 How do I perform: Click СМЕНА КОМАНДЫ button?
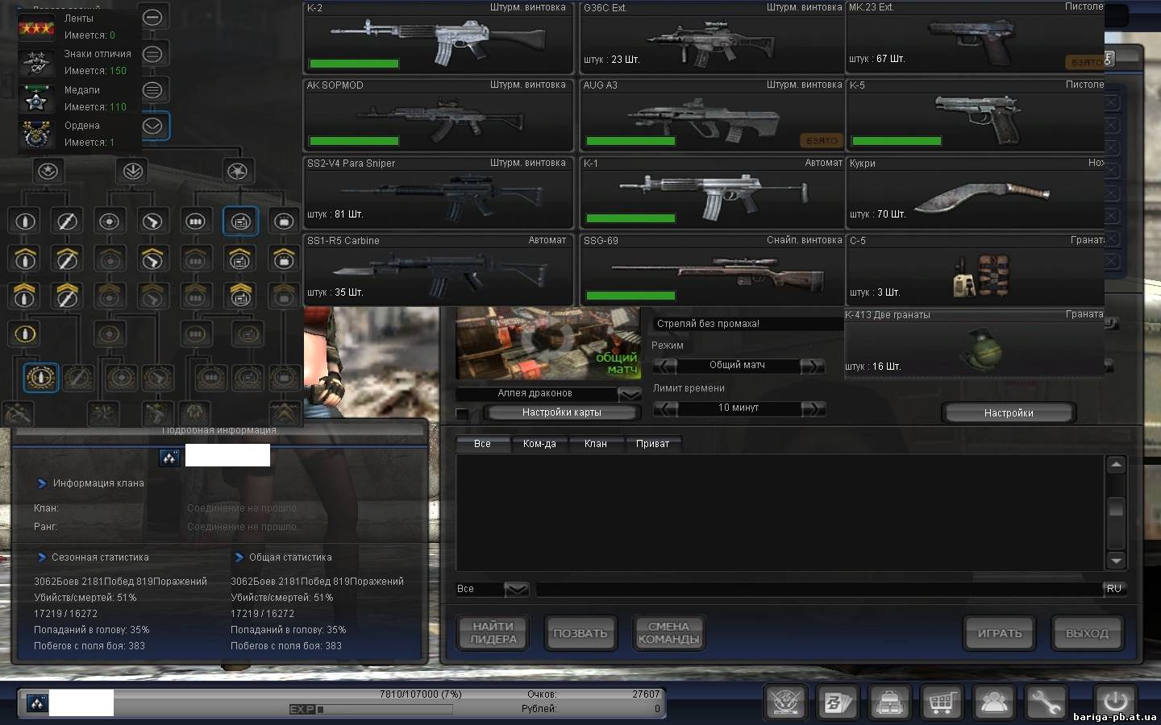[668, 633]
